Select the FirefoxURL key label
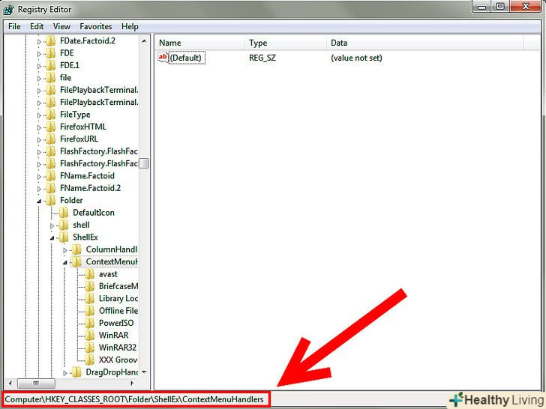 pyautogui.click(x=79, y=139)
